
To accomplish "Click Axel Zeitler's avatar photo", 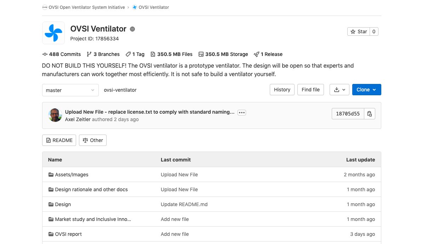I will (x=55, y=115).
